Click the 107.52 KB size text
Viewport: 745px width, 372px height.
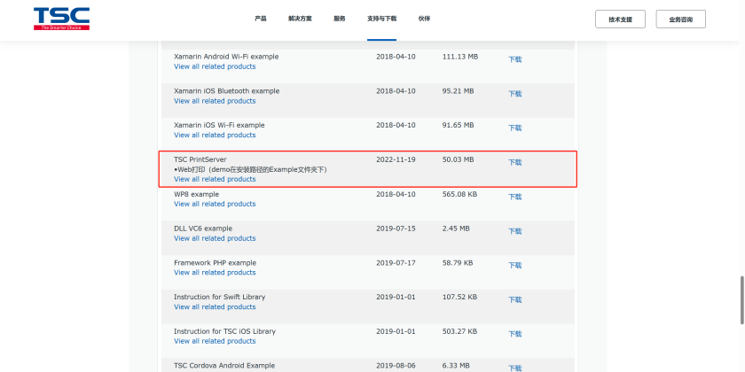[460, 297]
